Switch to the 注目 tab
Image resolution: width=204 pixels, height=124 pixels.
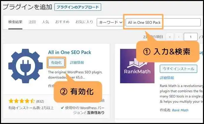[32, 22]
